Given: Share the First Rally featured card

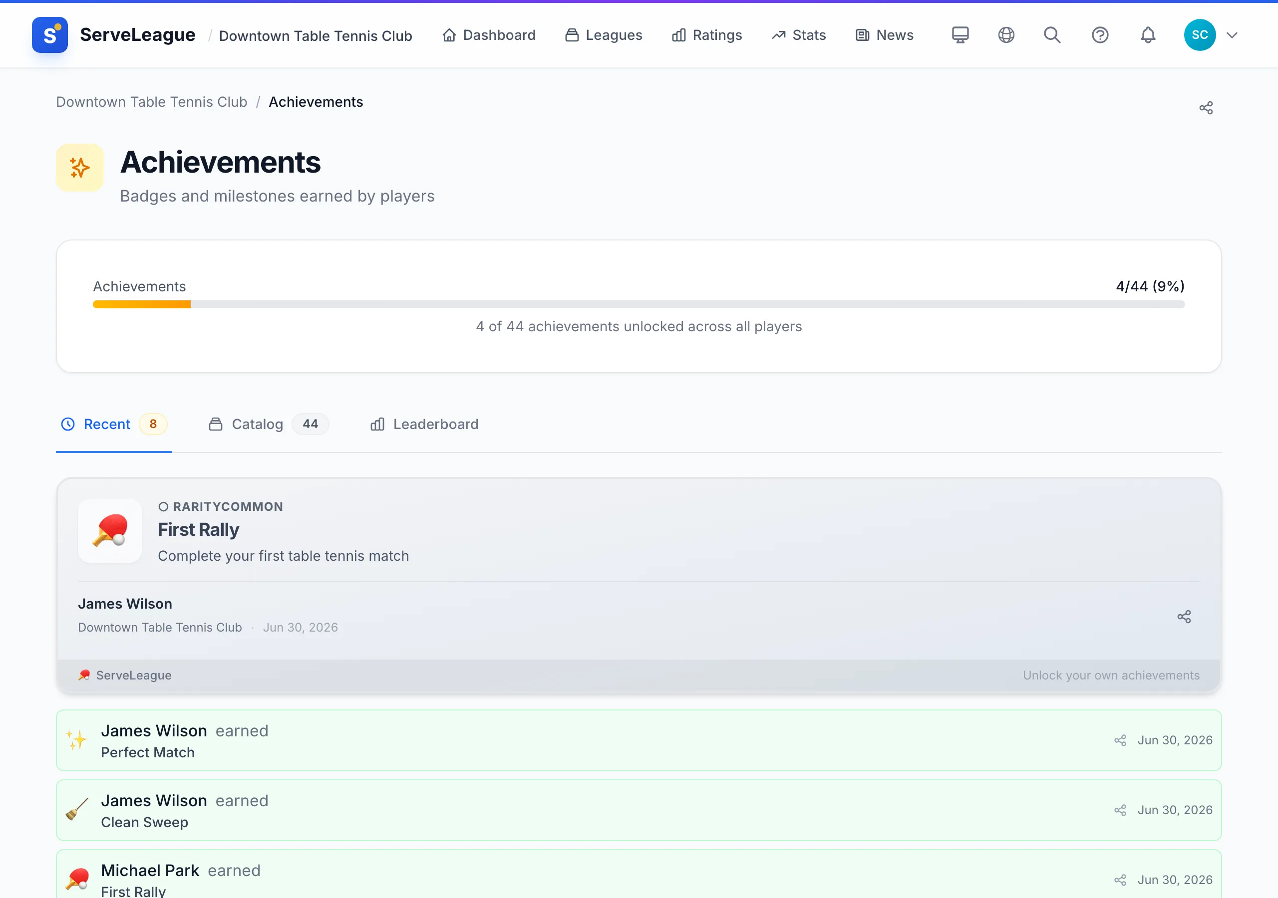Looking at the screenshot, I should coord(1184,617).
